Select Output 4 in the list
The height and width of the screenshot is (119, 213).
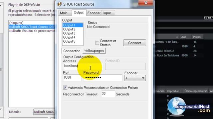point(73,37)
